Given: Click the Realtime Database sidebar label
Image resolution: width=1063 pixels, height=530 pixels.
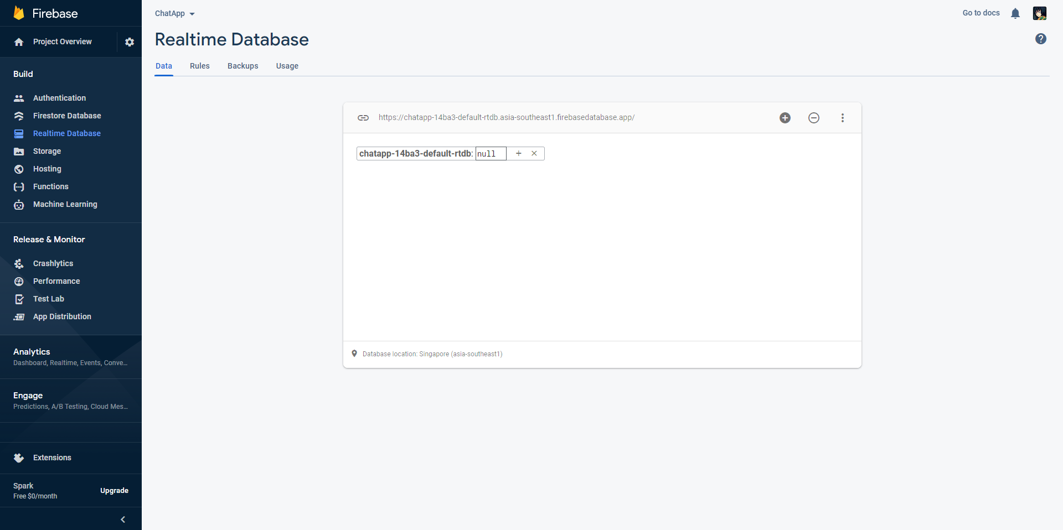Looking at the screenshot, I should pyautogui.click(x=67, y=133).
